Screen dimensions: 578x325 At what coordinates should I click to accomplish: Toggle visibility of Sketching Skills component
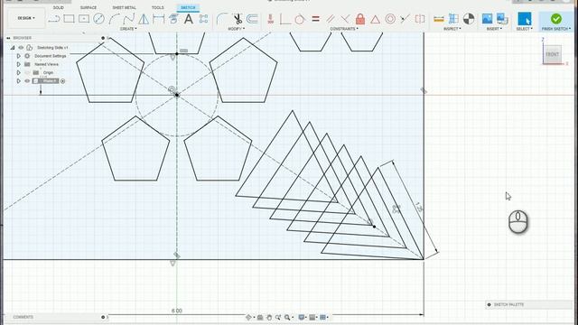(x=21, y=48)
